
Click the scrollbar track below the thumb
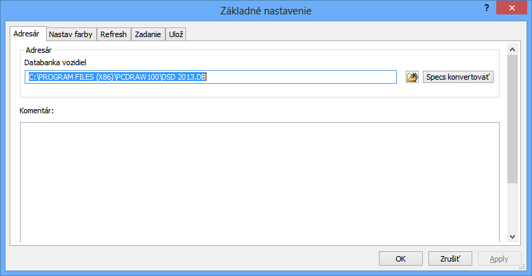coord(512,207)
